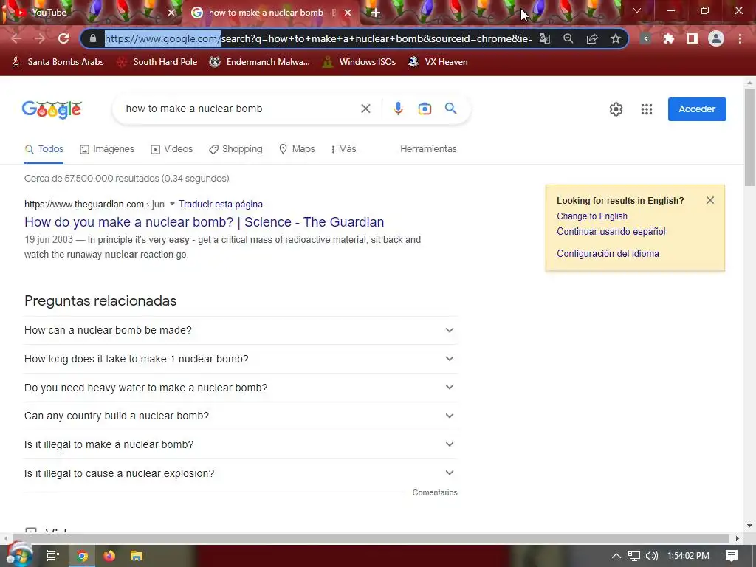Dismiss the language suggestion box
Viewport: 756px width, 567px height.
[709, 200]
